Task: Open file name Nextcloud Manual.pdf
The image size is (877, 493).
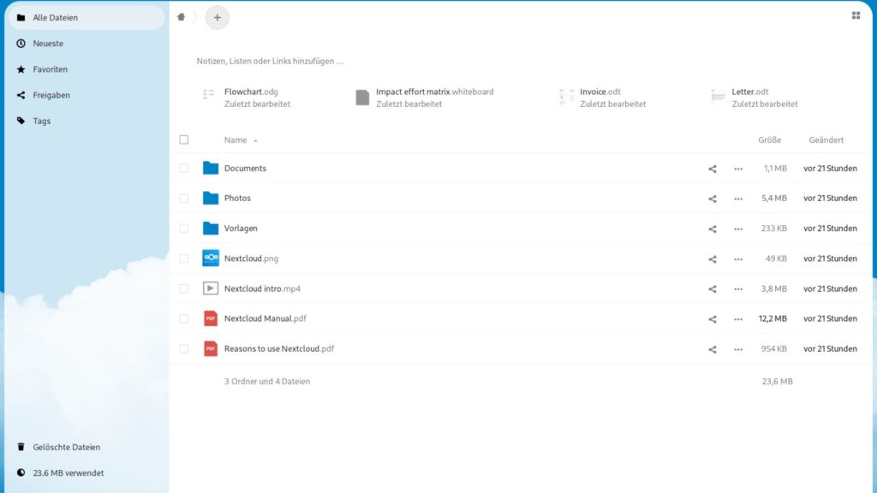Action: coord(265,318)
